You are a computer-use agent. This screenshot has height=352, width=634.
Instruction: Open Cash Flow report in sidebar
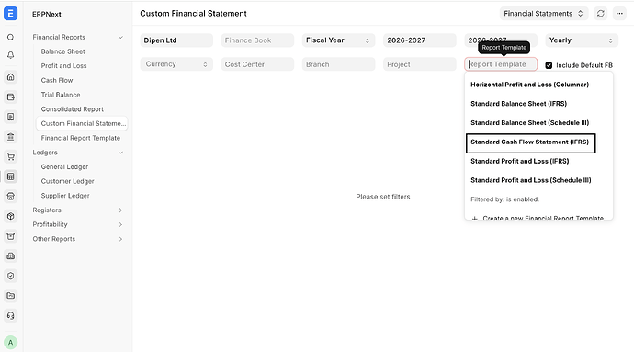pyautogui.click(x=57, y=80)
